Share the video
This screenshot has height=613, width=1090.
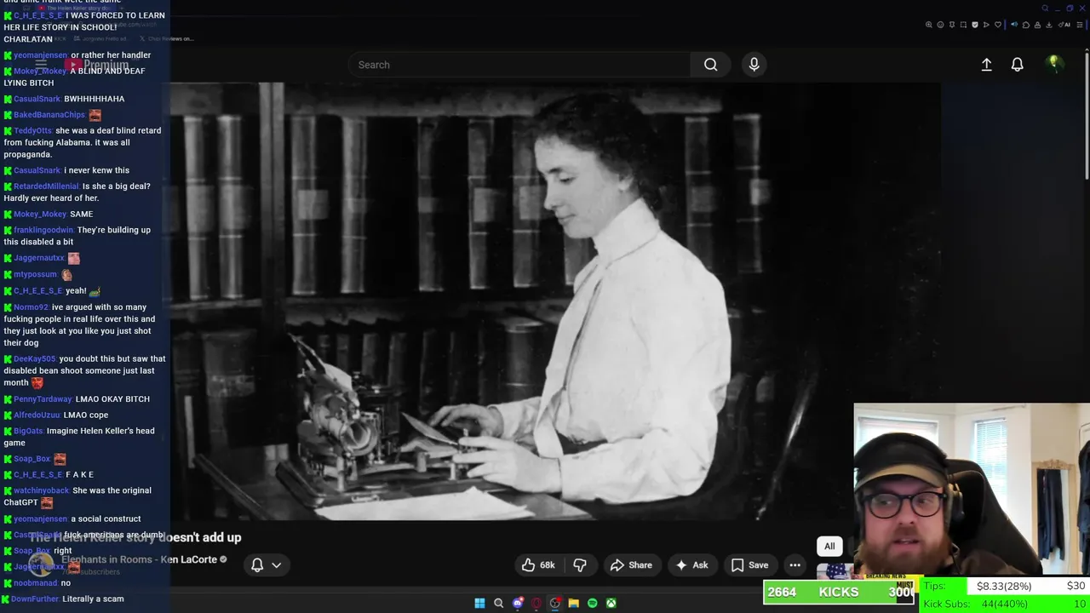click(x=631, y=565)
